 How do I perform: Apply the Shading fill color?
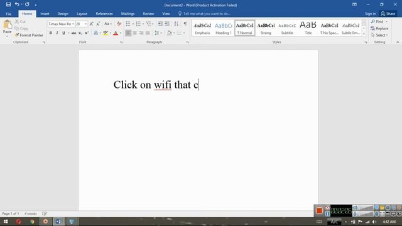[169, 33]
